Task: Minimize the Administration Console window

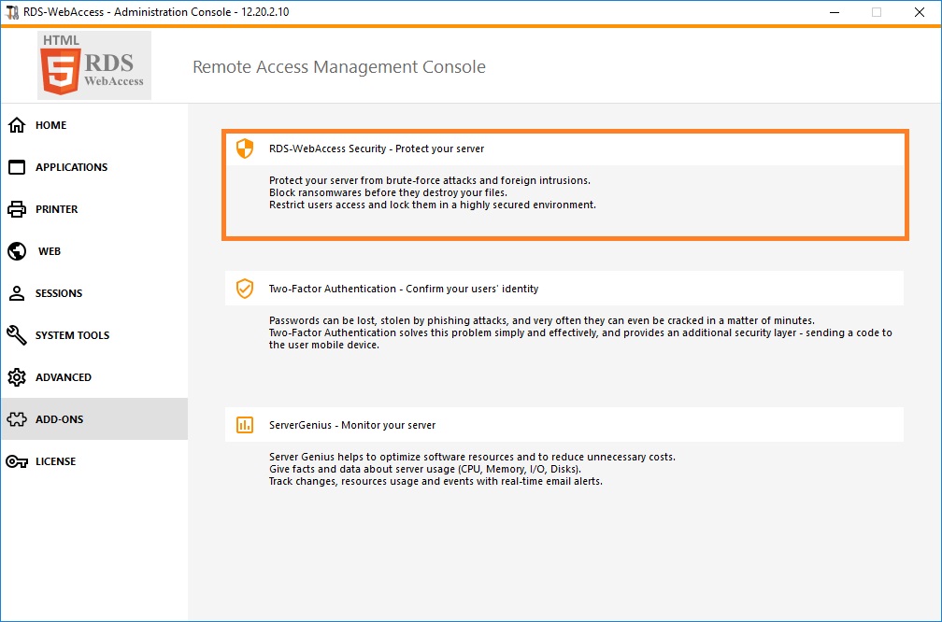Action: tap(835, 12)
